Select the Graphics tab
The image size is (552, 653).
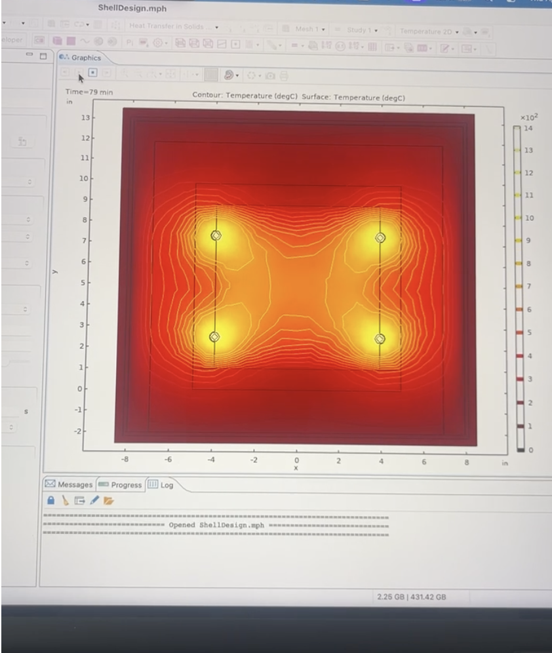tap(81, 58)
